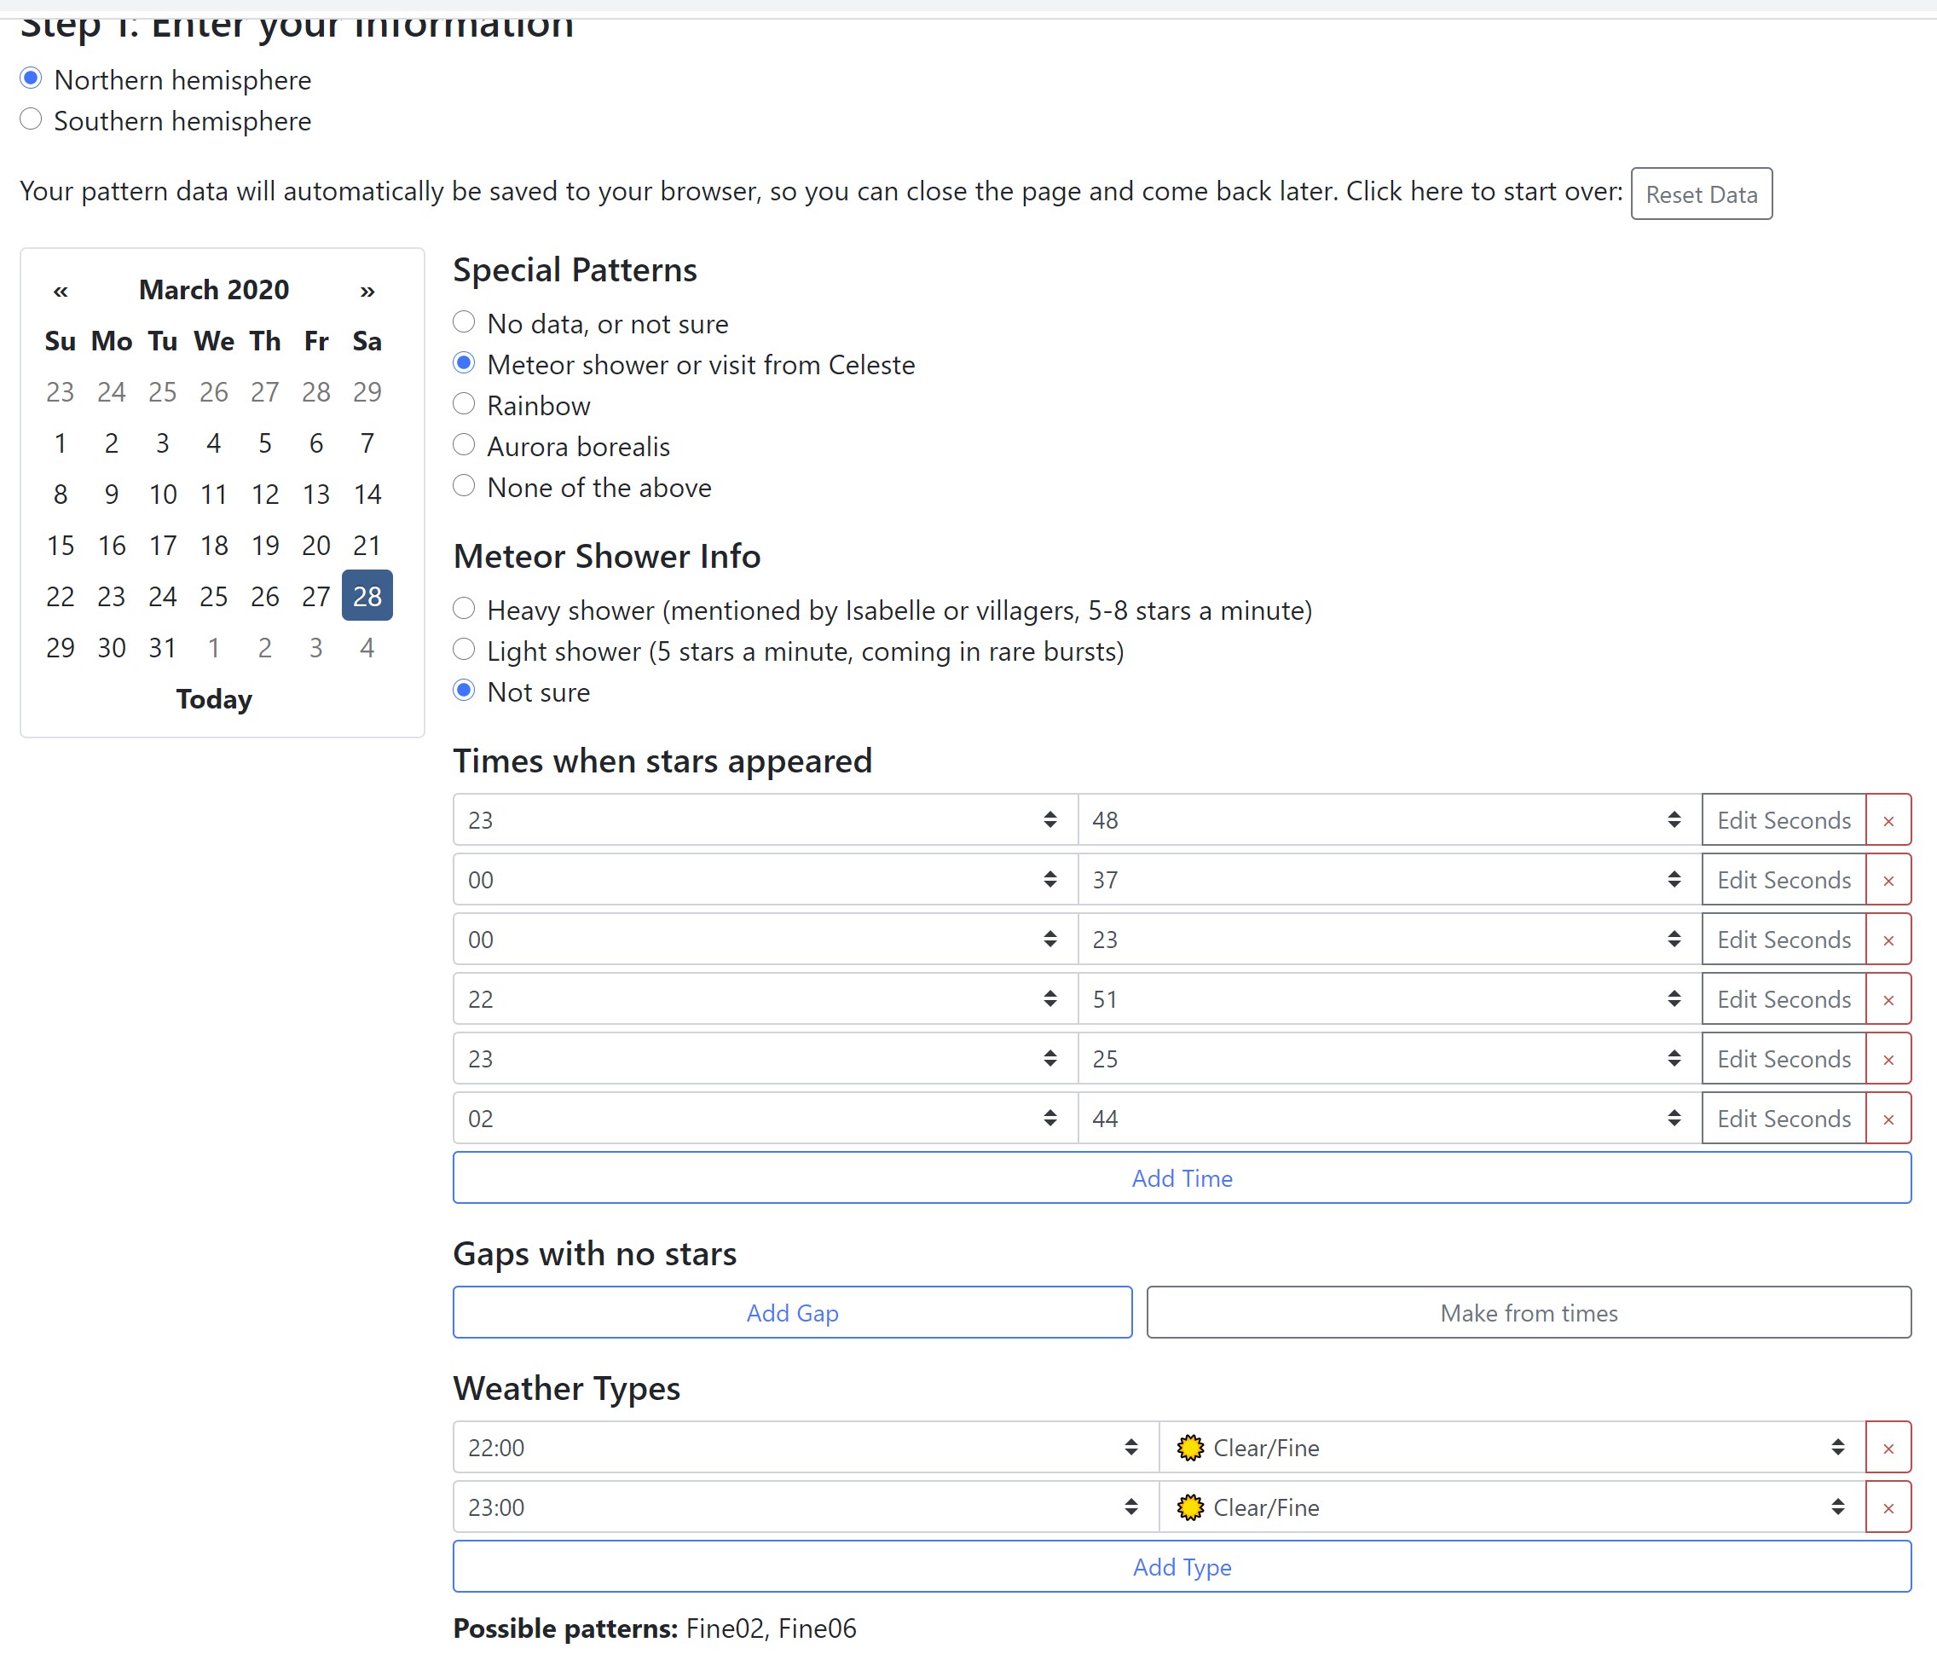Image resolution: width=1937 pixels, height=1660 pixels.
Task: Open hour selector showing 02
Action: [x=764, y=1119]
